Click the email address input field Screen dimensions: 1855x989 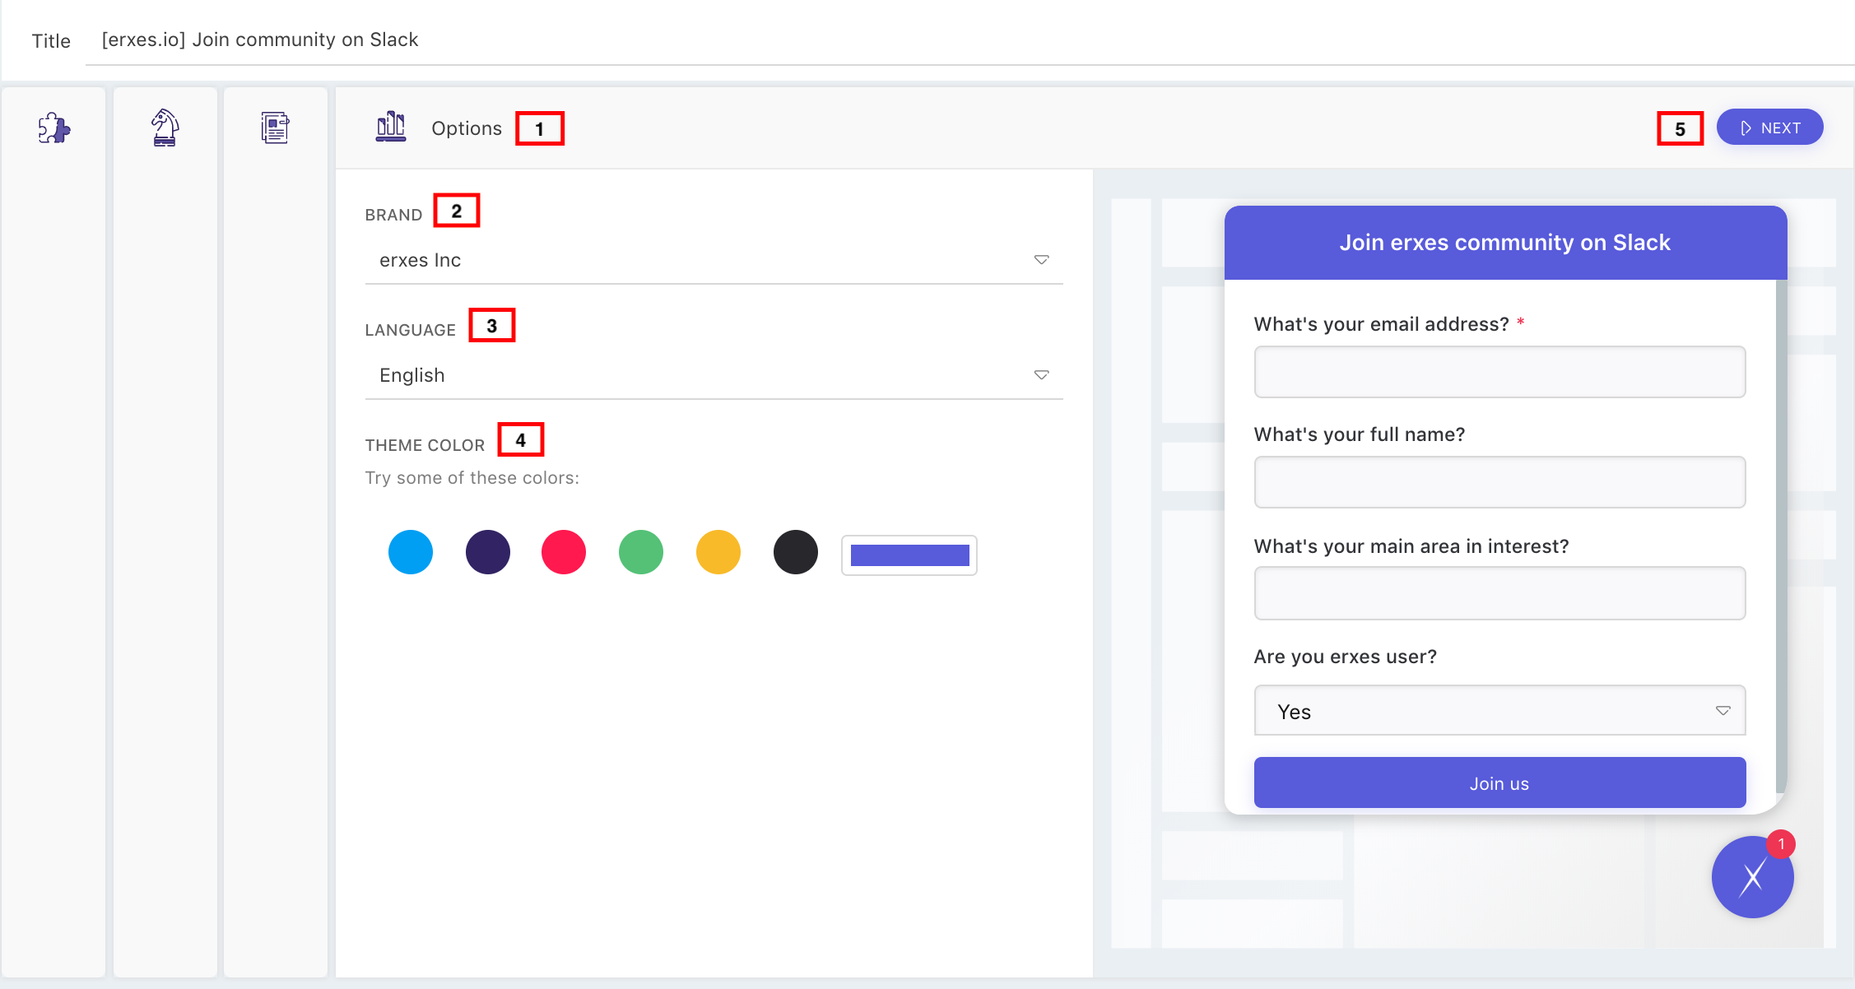pyautogui.click(x=1499, y=372)
